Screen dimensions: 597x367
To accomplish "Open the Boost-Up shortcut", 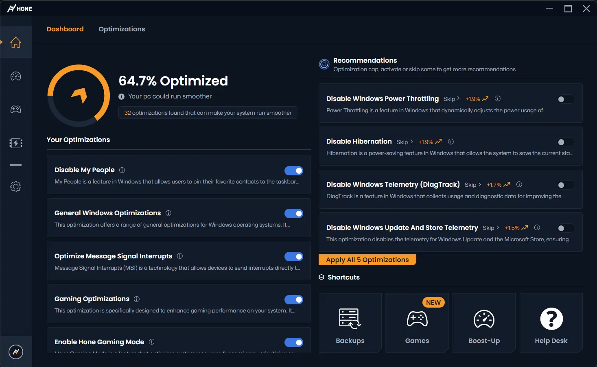I will point(484,323).
